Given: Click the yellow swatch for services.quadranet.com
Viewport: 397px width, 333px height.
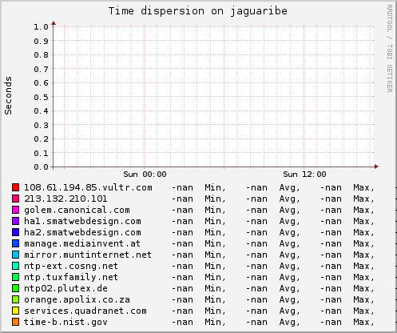Looking at the screenshot, I should pyautogui.click(x=15, y=311).
